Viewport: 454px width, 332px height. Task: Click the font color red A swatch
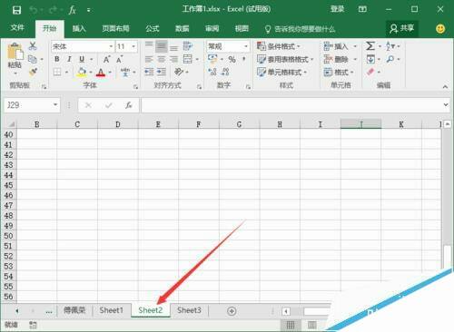point(101,73)
